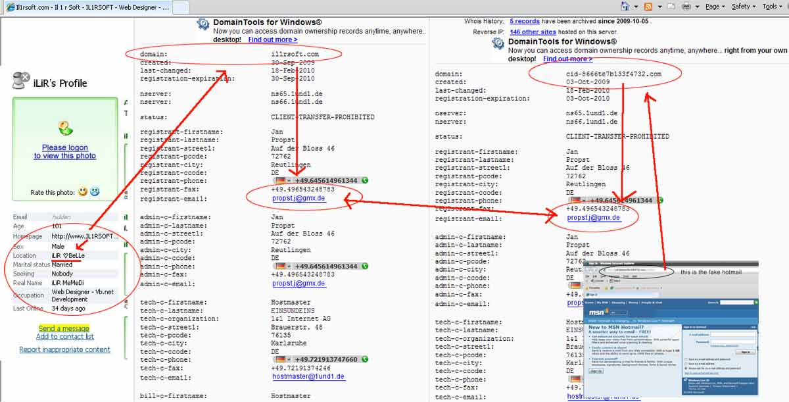This screenshot has width=789, height=402.
Task: Click the call icon on the tech-c-phone +49.721913747660
Action: click(364, 360)
